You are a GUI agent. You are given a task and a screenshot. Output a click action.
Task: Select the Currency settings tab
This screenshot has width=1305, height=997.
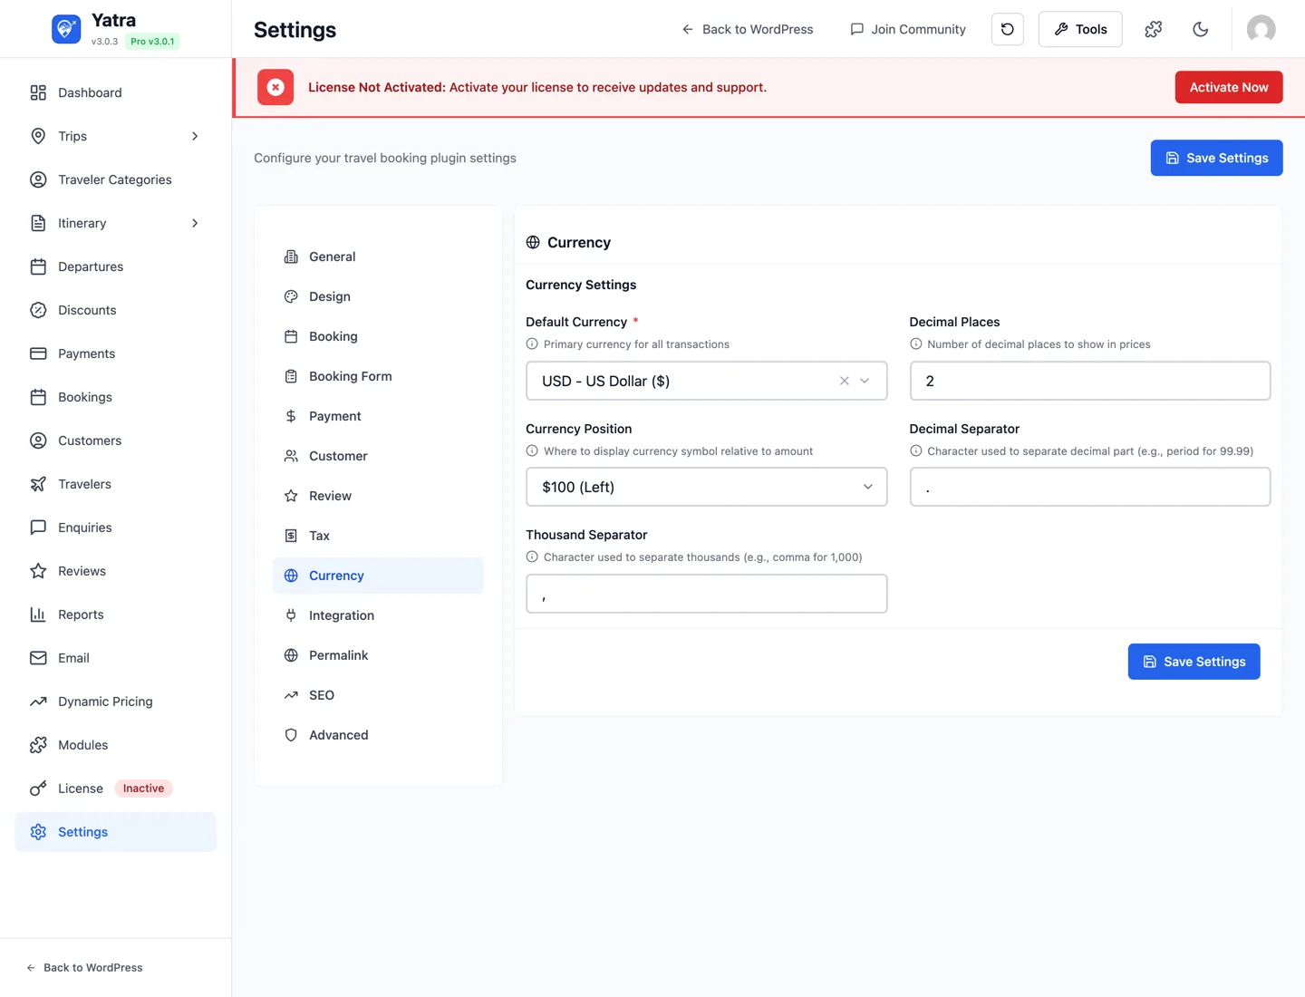click(378, 576)
